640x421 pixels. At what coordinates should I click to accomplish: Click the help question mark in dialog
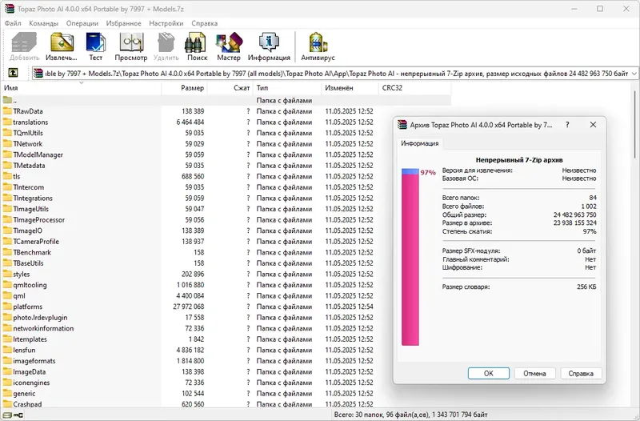coord(567,125)
